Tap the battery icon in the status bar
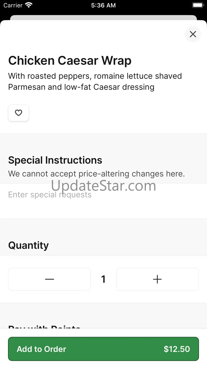 click(197, 5)
